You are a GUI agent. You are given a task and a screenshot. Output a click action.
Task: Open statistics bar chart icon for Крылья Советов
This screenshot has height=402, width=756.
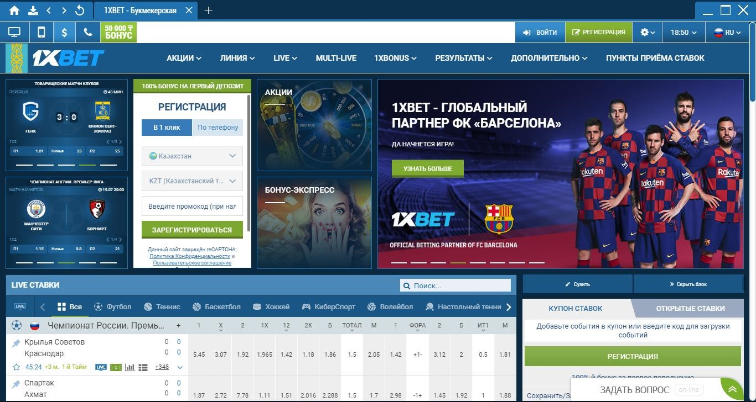pos(130,367)
